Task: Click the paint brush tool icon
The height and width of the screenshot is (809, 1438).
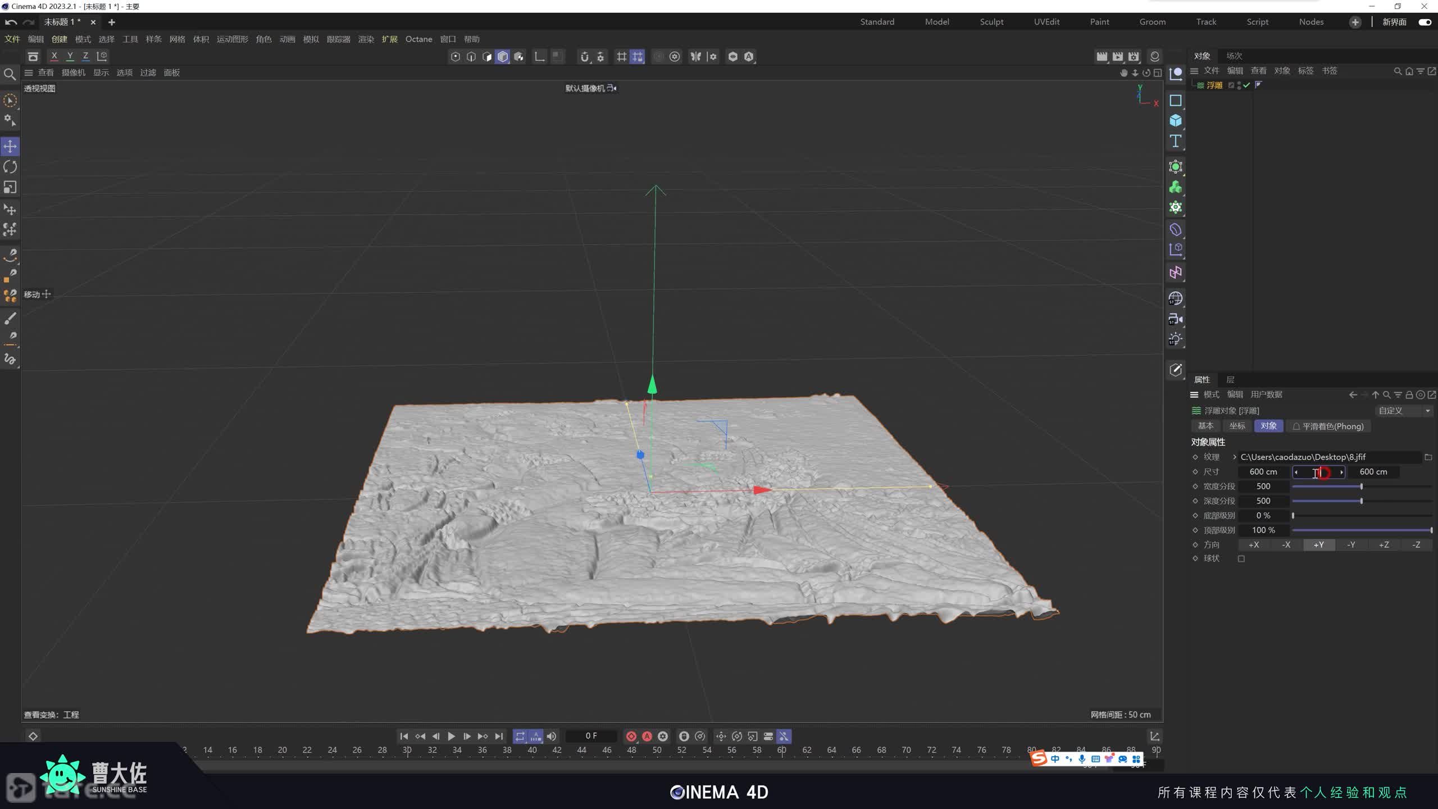Action: click(10, 319)
